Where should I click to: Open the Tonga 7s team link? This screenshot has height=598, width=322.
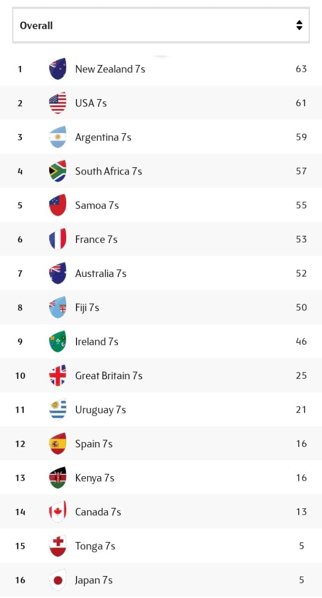click(95, 546)
